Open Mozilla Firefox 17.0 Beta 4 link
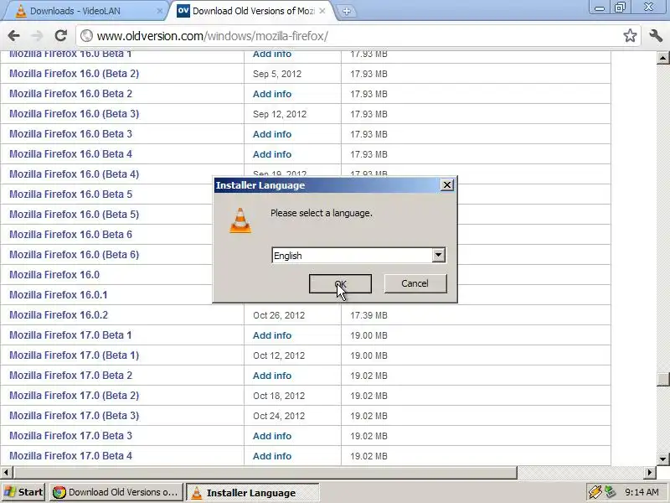 70,455
